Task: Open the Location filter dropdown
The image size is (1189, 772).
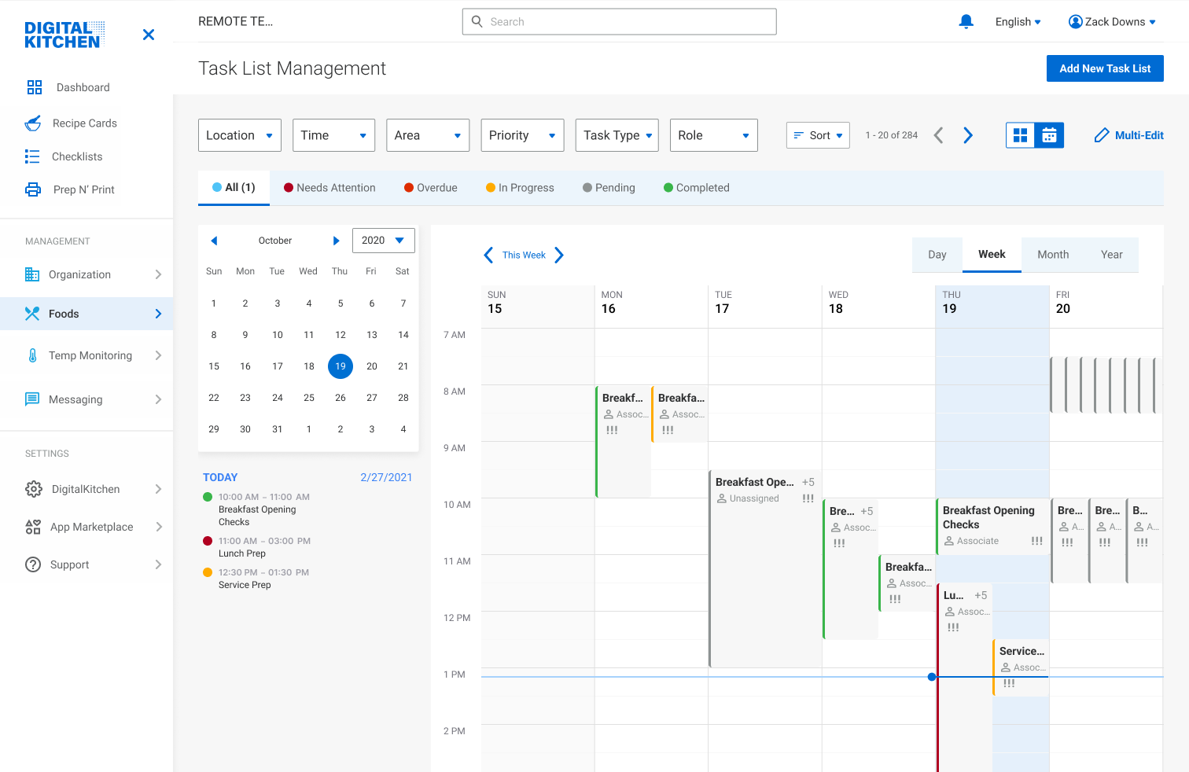Action: pos(239,135)
